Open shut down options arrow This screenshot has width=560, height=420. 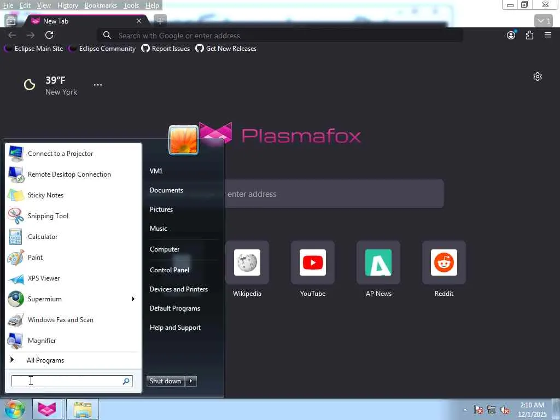[191, 381]
